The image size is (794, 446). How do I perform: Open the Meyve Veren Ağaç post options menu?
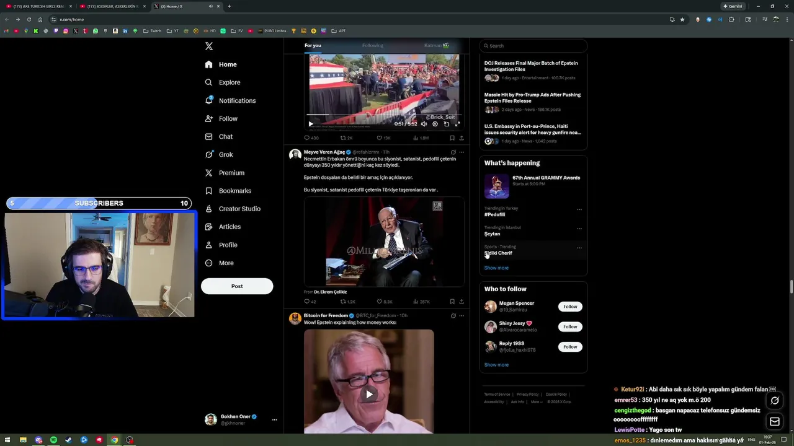(462, 152)
